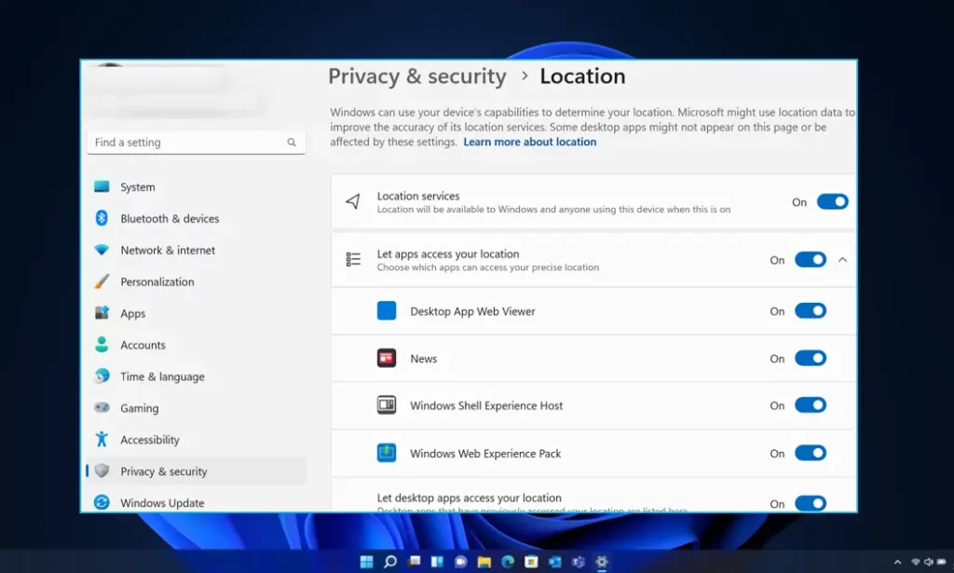Show hidden icons in system tray

pyautogui.click(x=897, y=562)
